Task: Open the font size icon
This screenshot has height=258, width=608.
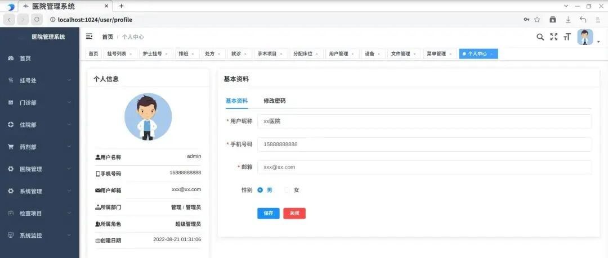Action: point(567,37)
